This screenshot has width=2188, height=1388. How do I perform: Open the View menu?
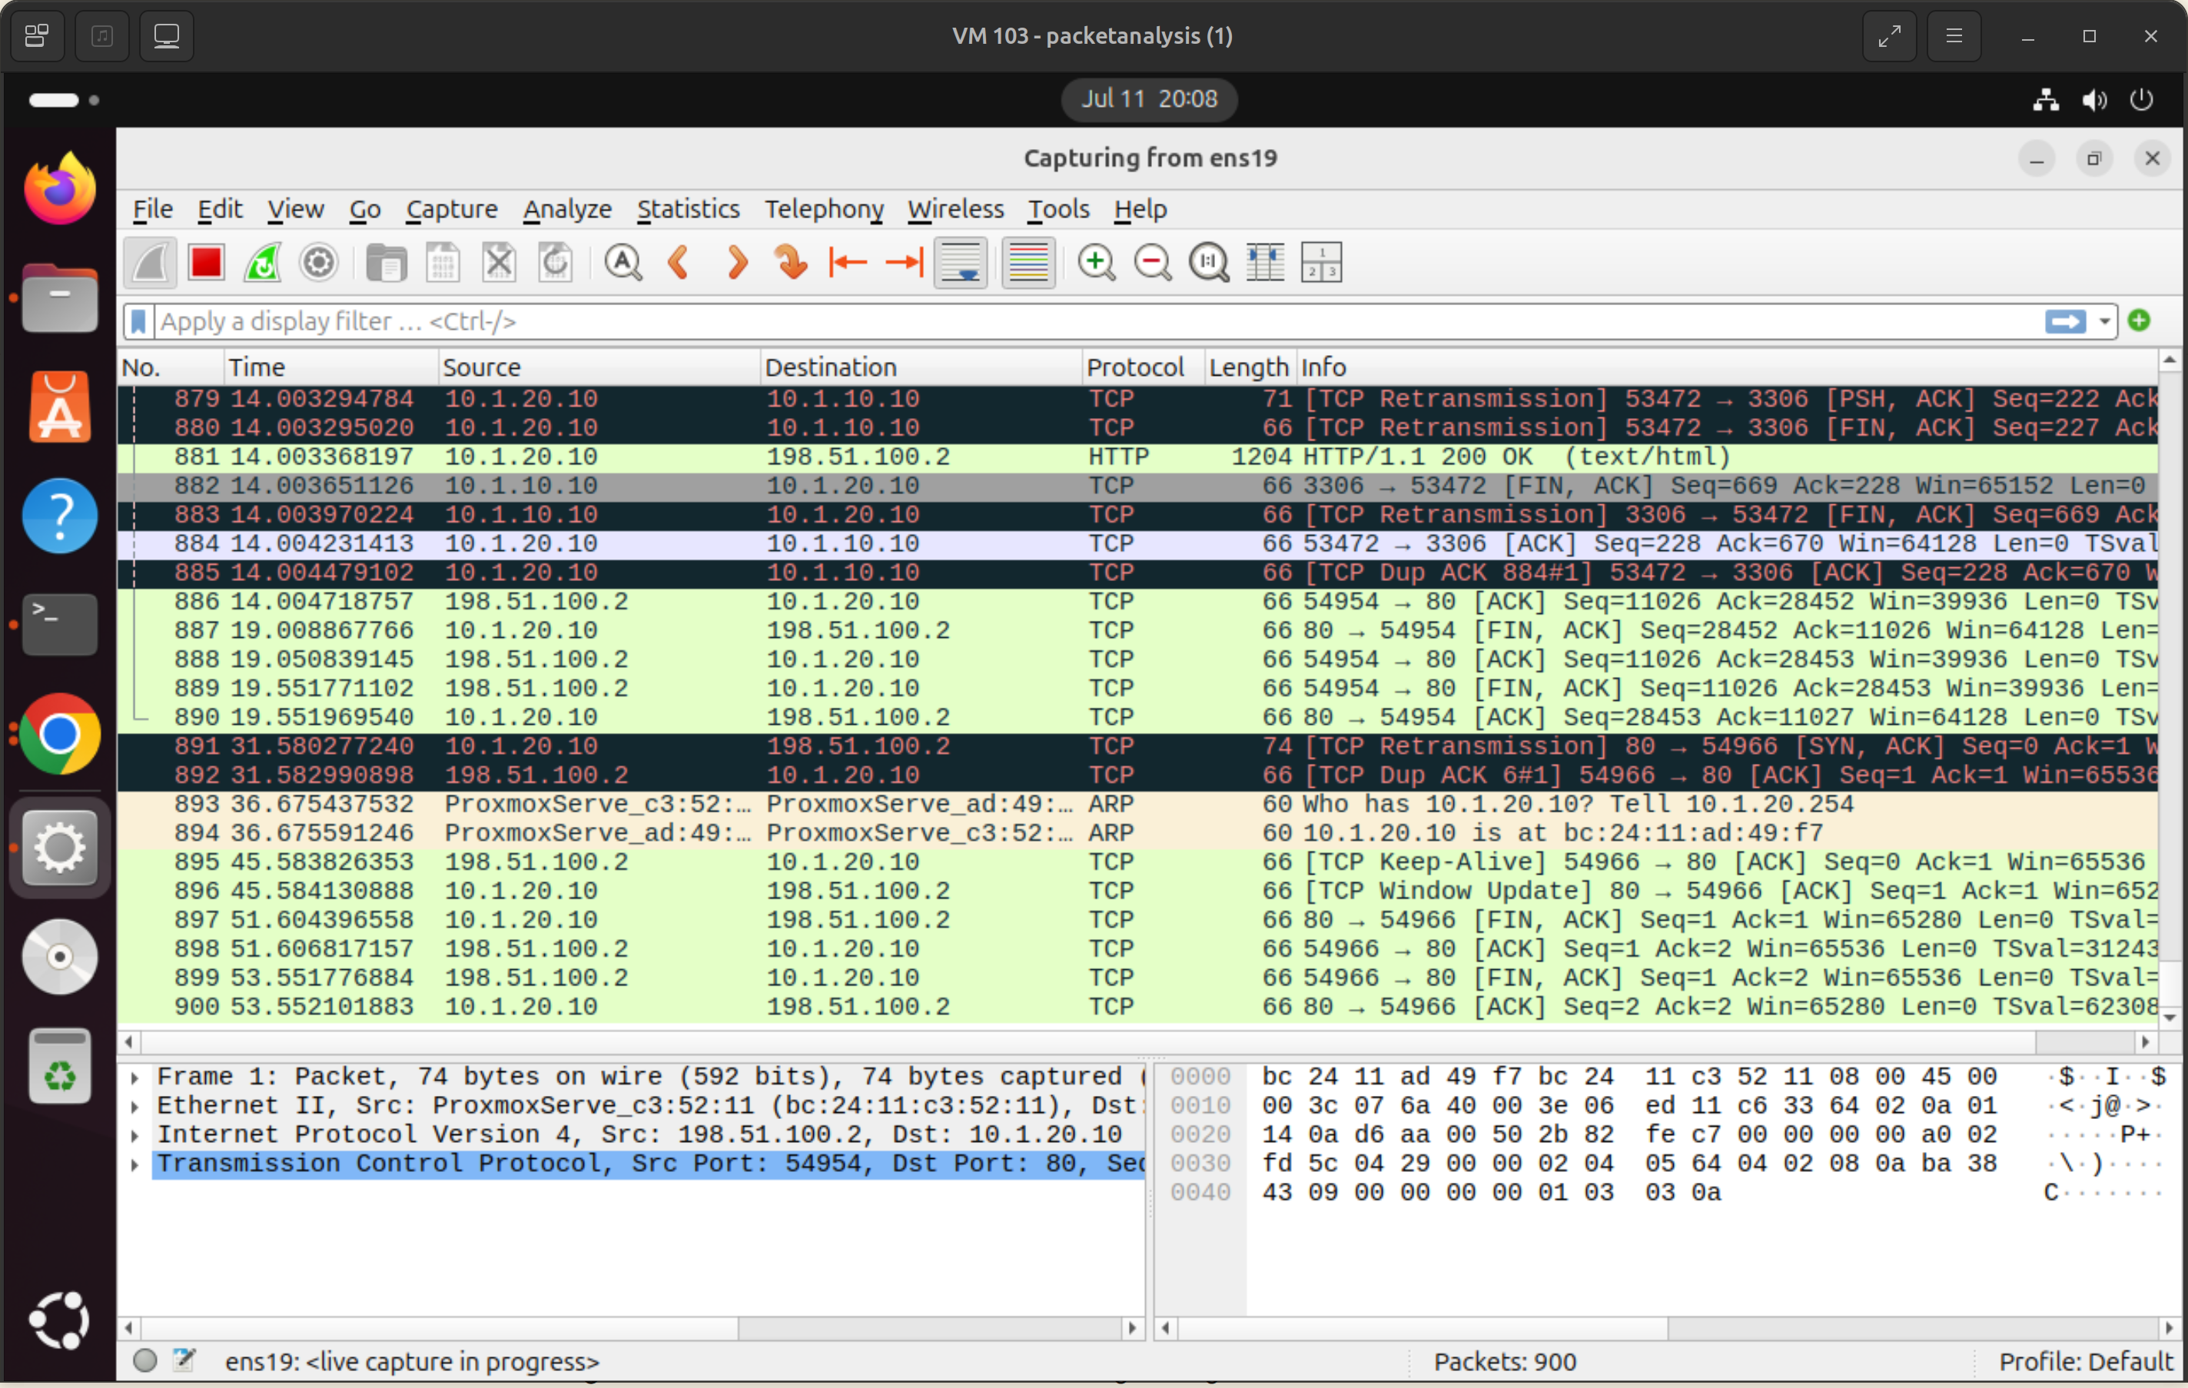(295, 210)
